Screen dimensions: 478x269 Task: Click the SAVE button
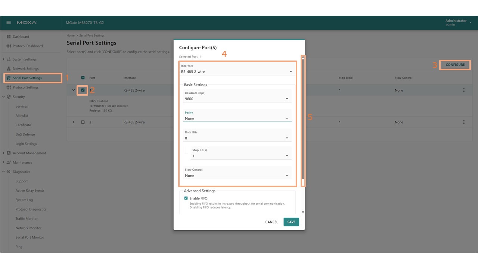pyautogui.click(x=291, y=222)
